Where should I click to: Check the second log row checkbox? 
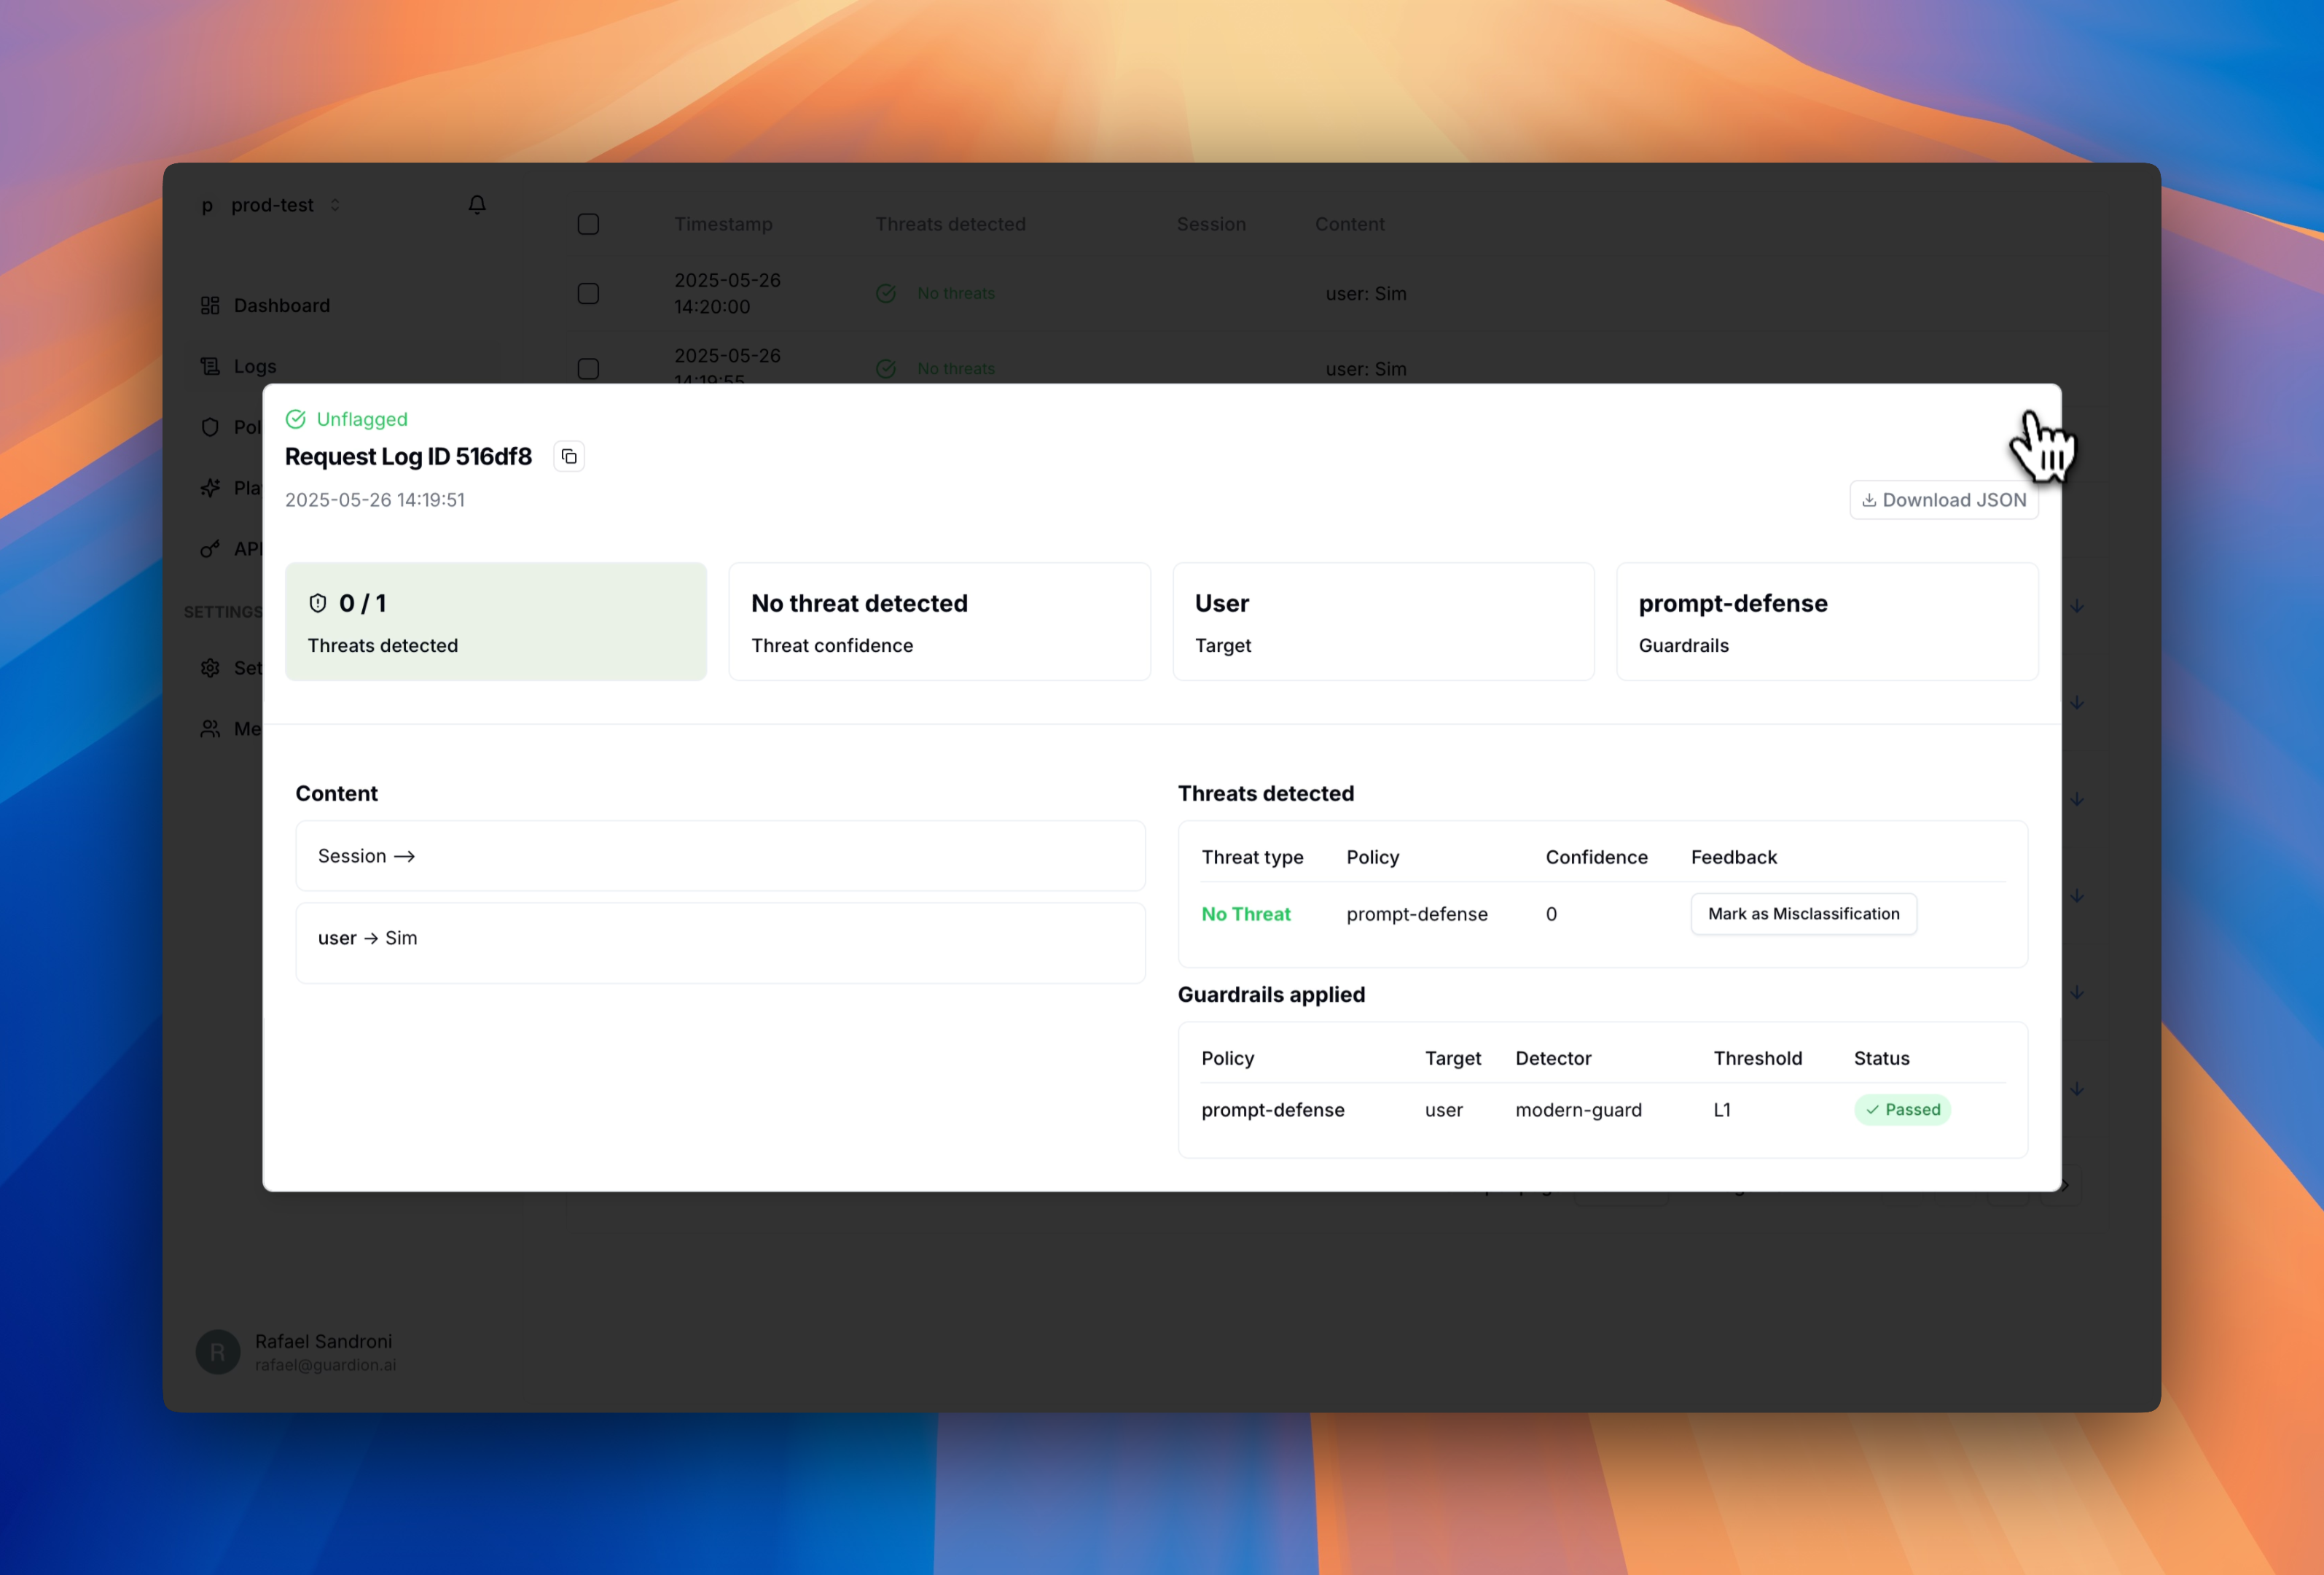588,368
